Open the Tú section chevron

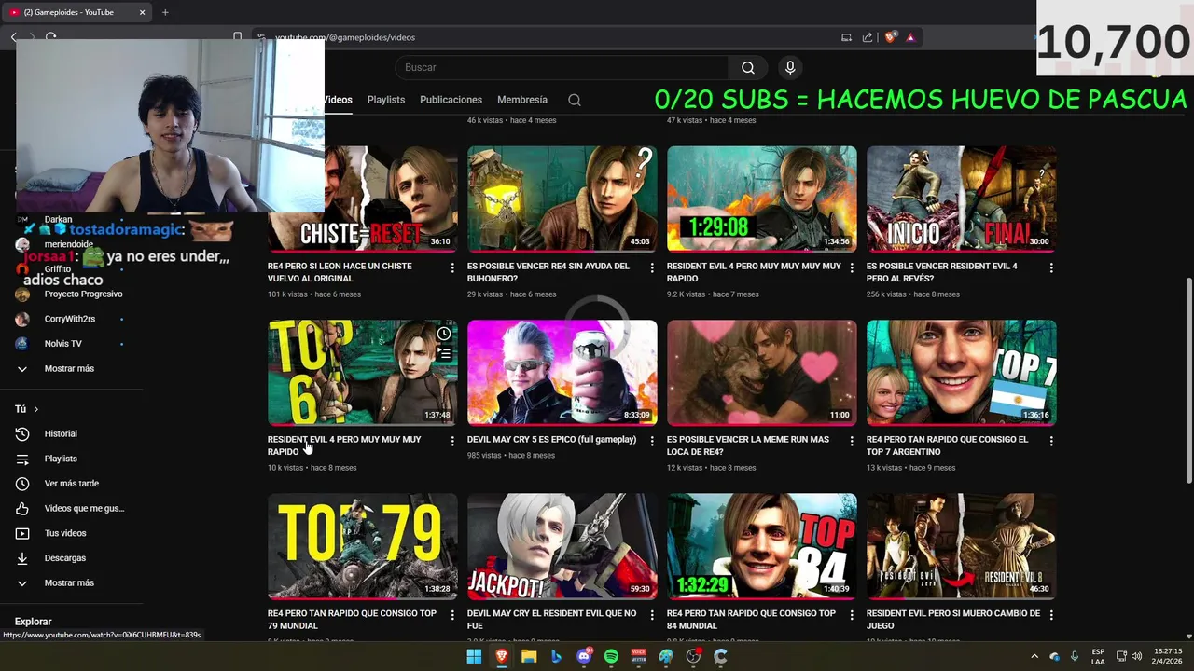[x=36, y=409]
